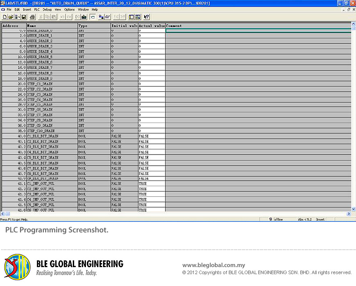Open the Options menu
Viewport: 356px width, 286px height.
69,9
